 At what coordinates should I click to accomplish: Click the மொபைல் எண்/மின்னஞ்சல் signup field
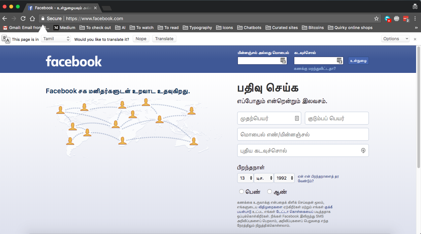click(x=303, y=134)
